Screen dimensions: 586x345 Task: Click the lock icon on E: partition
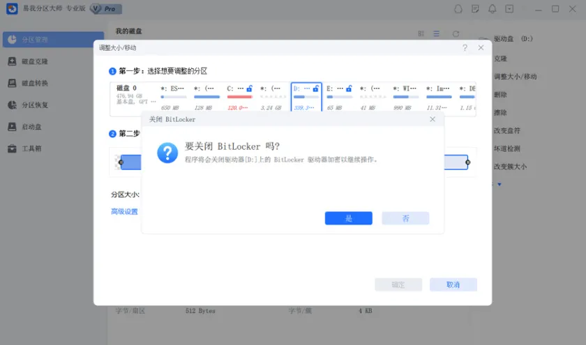coord(349,89)
